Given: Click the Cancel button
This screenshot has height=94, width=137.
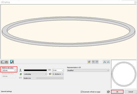Looking at the screenshot, I should point(131,92).
